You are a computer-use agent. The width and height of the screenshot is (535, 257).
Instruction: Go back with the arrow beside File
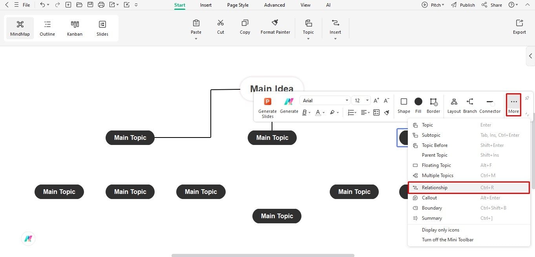coord(6,5)
